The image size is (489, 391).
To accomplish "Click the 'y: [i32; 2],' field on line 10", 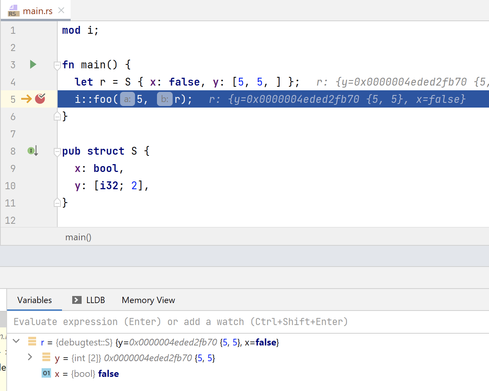I will point(112,186).
